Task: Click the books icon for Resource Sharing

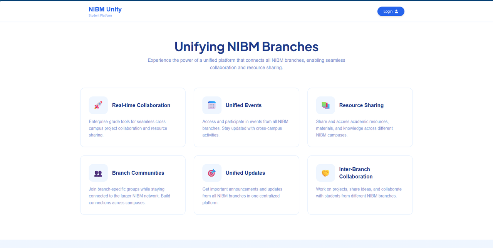Action: (x=325, y=105)
